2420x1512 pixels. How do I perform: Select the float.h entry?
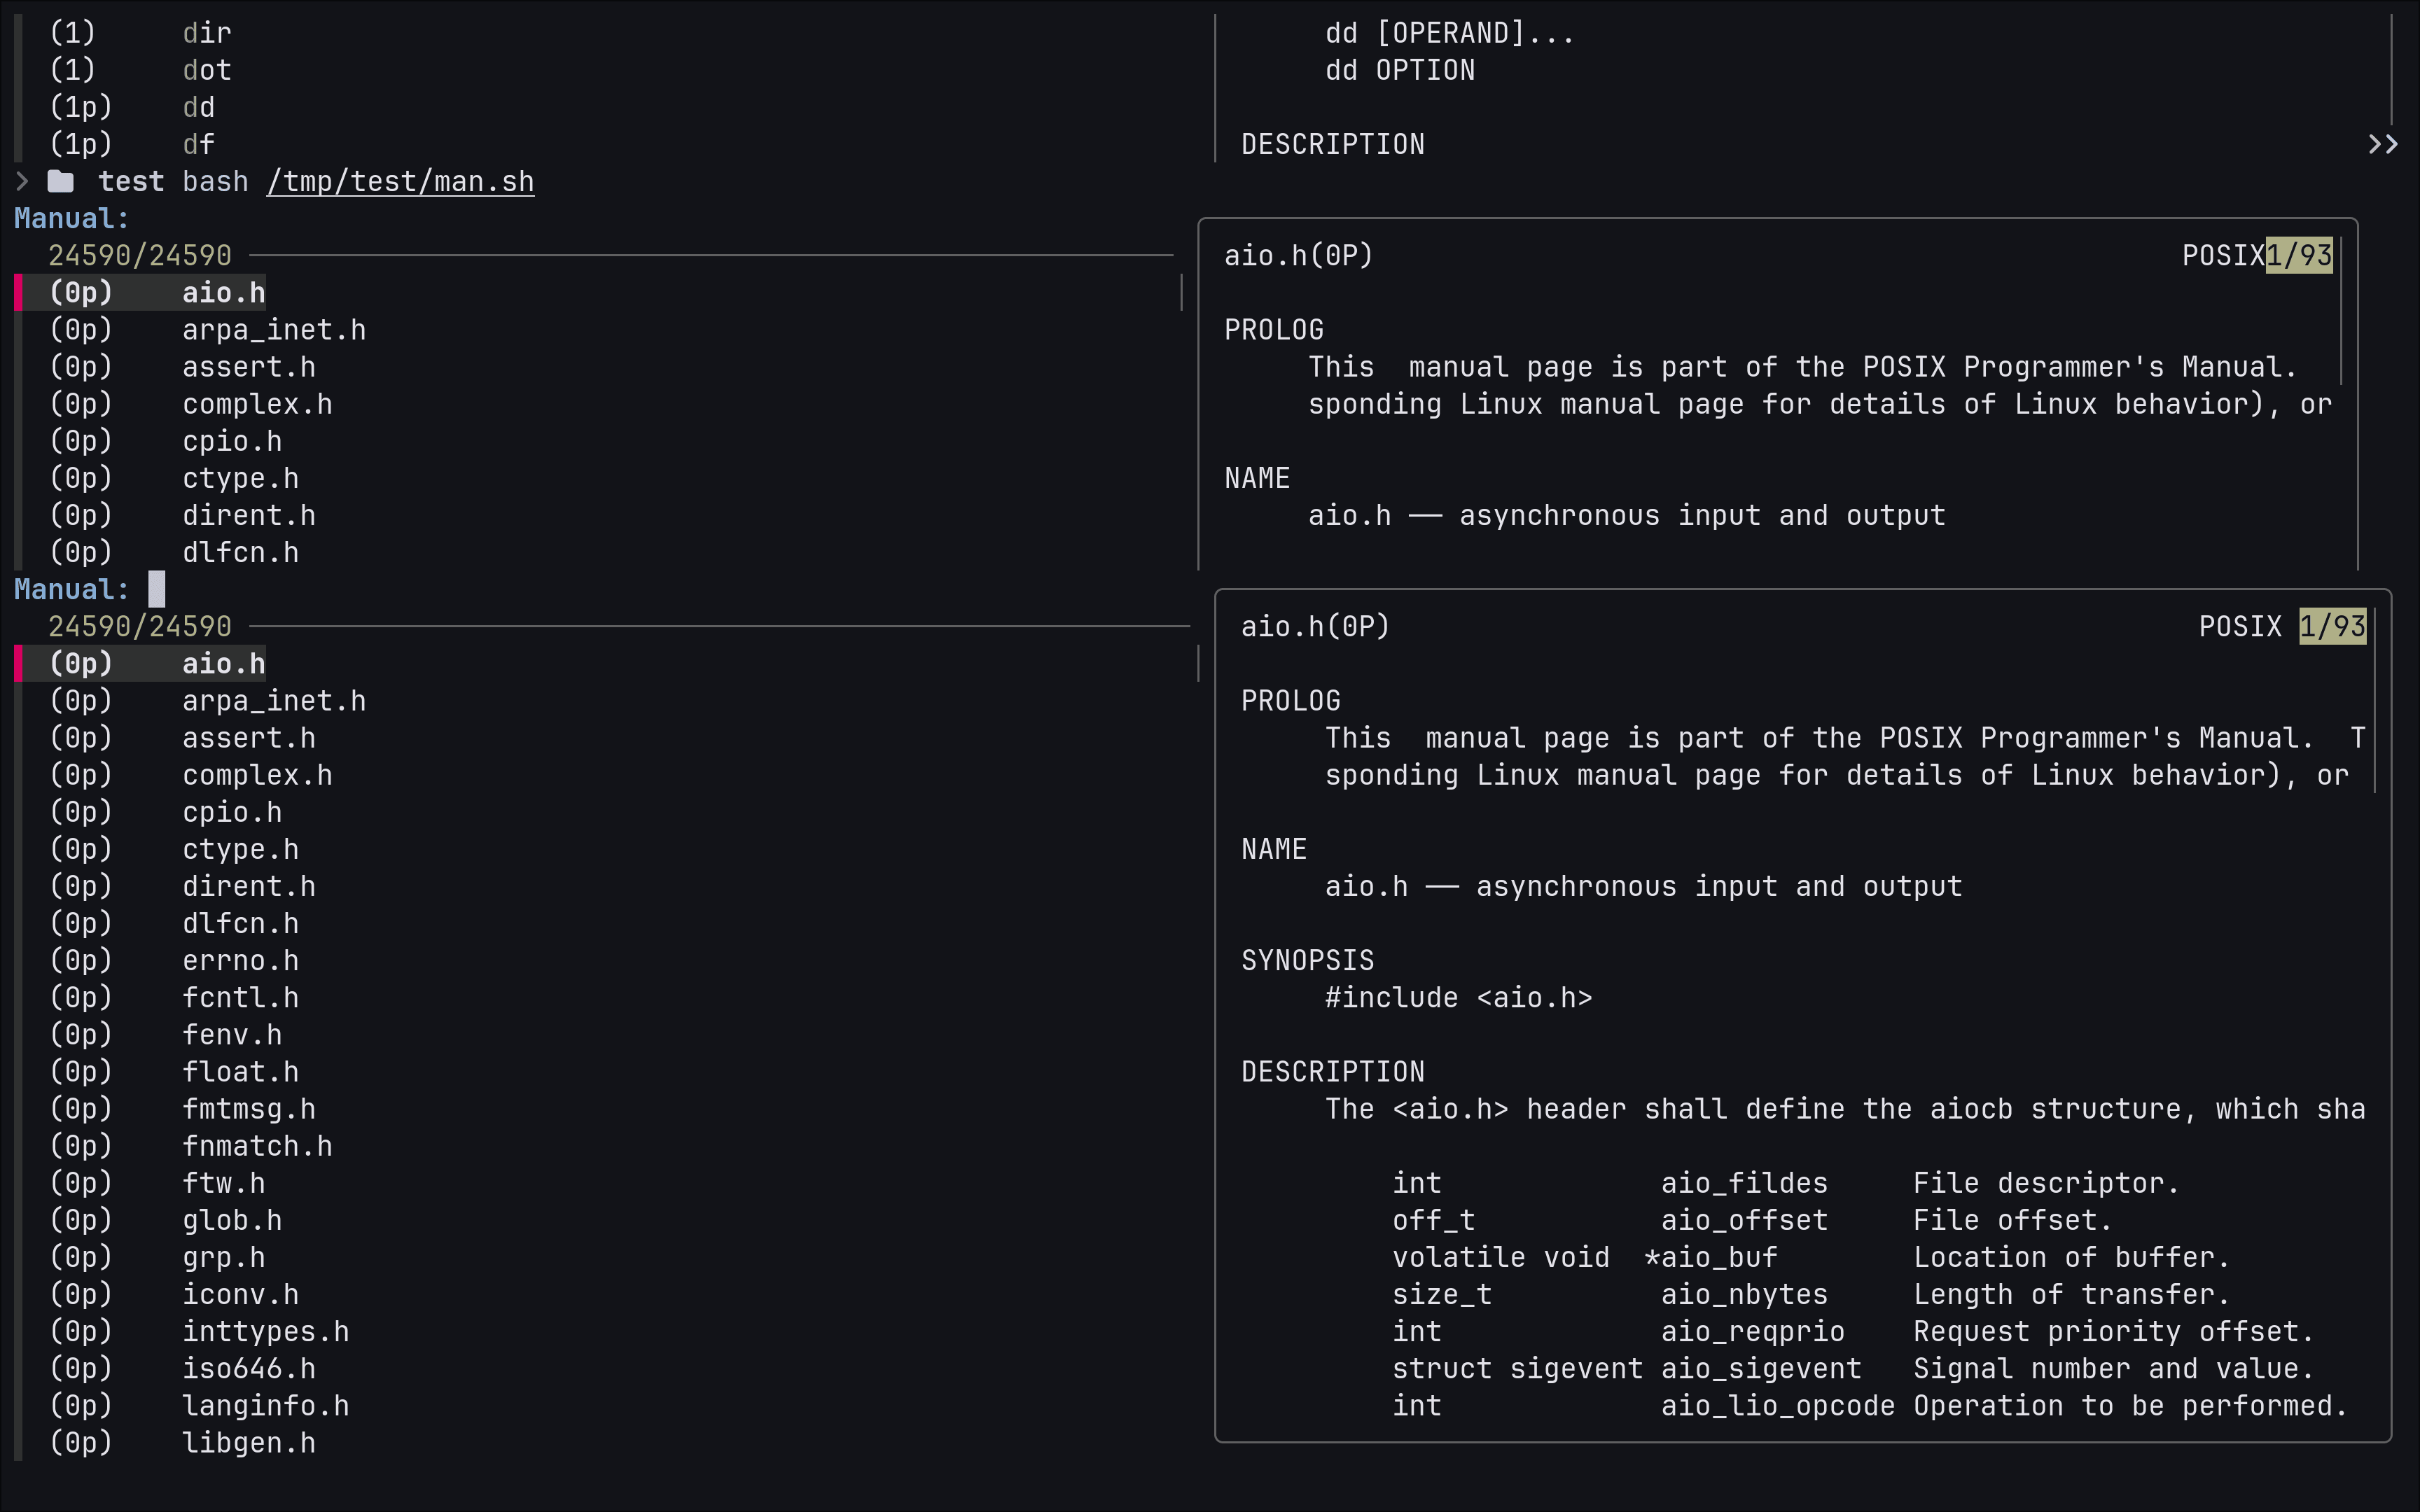pos(240,1070)
